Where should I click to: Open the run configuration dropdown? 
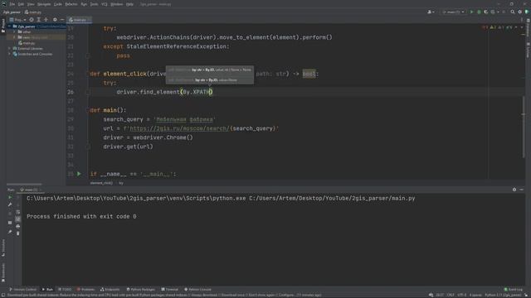click(453, 12)
